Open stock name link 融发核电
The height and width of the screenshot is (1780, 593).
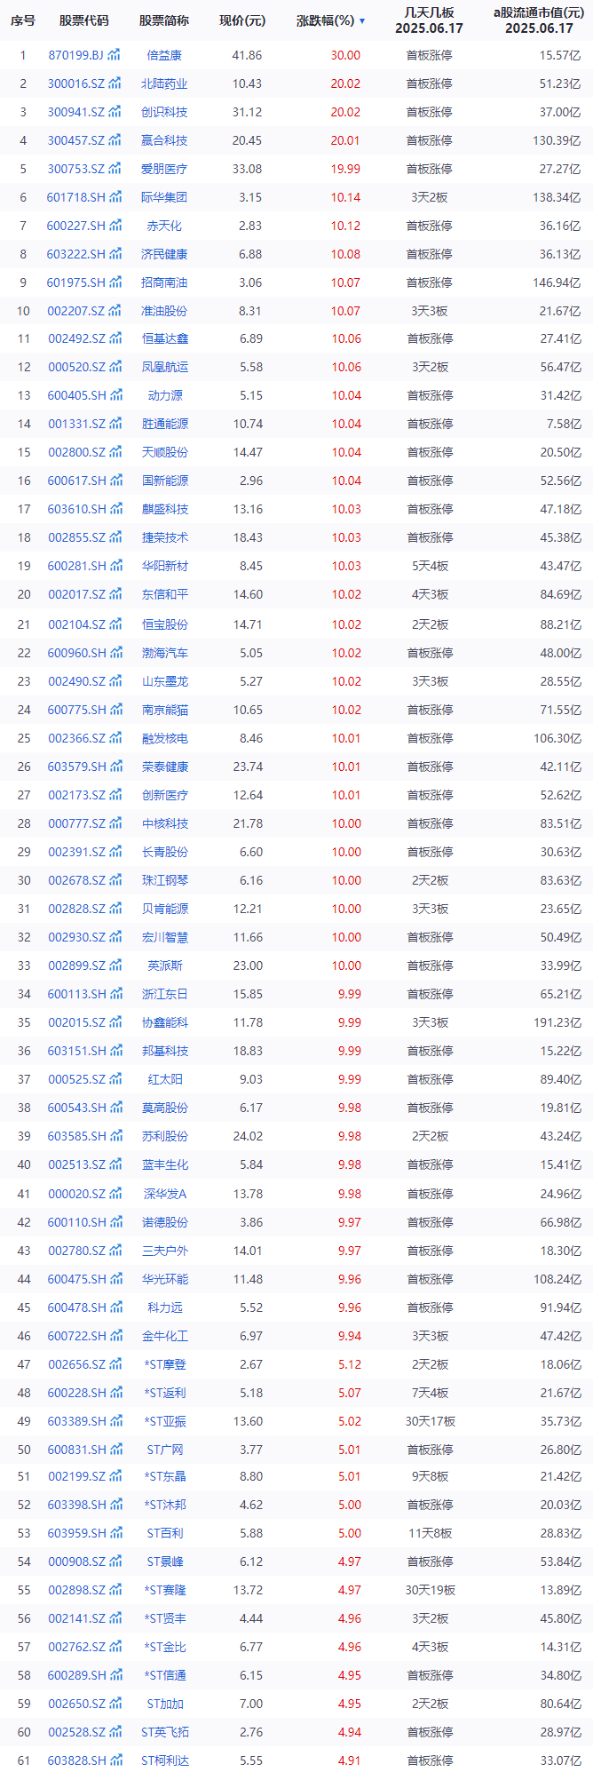coord(165,738)
